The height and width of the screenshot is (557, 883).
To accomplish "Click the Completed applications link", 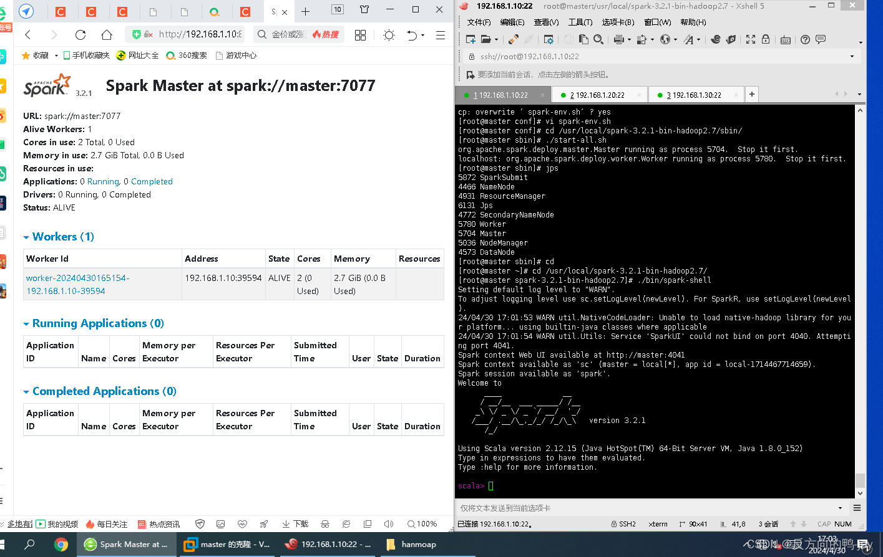I will click(x=152, y=181).
